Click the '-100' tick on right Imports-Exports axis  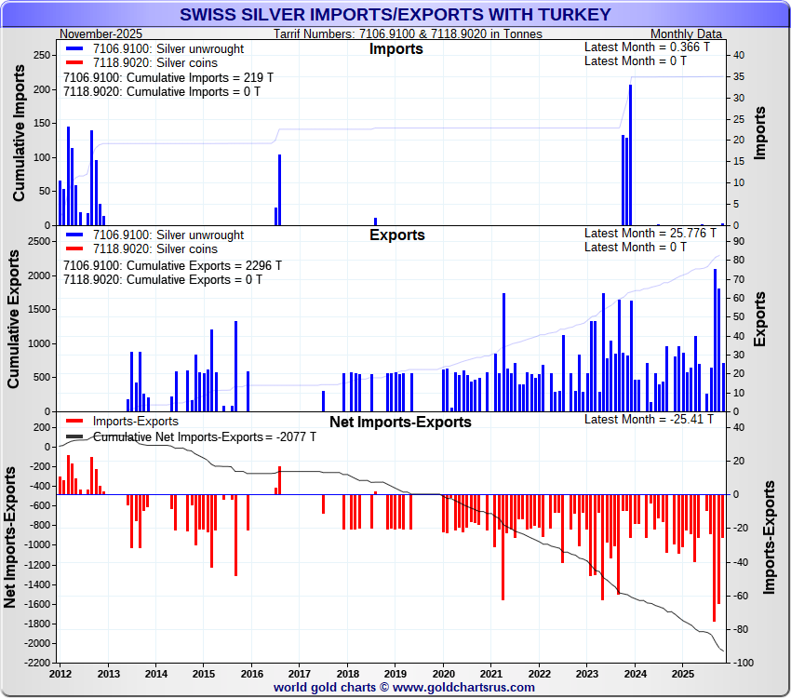744,663
